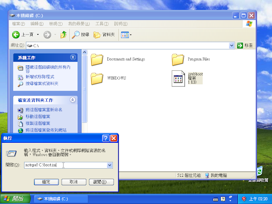Open the 搜尋 magnifier toolbar icon
Screen dimensions: 272x204
point(76,35)
